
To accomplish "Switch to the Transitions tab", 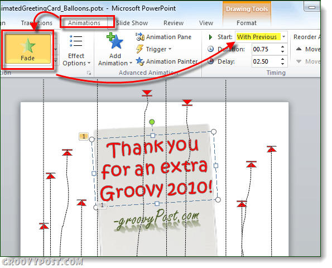I will (x=36, y=23).
